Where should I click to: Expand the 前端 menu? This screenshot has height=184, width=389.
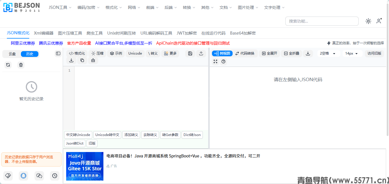[x=152, y=7]
